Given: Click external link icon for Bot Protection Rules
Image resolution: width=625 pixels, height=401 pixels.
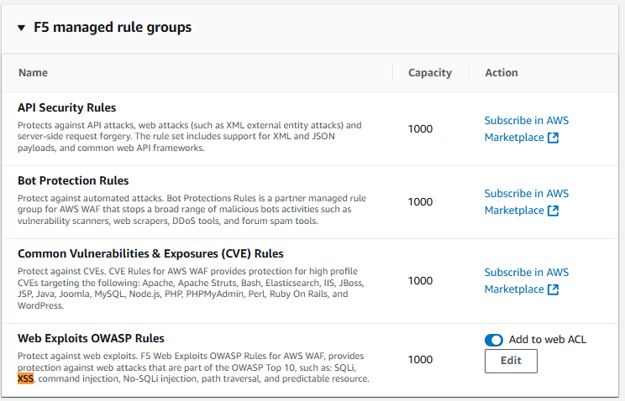Looking at the screenshot, I should coord(554,211).
